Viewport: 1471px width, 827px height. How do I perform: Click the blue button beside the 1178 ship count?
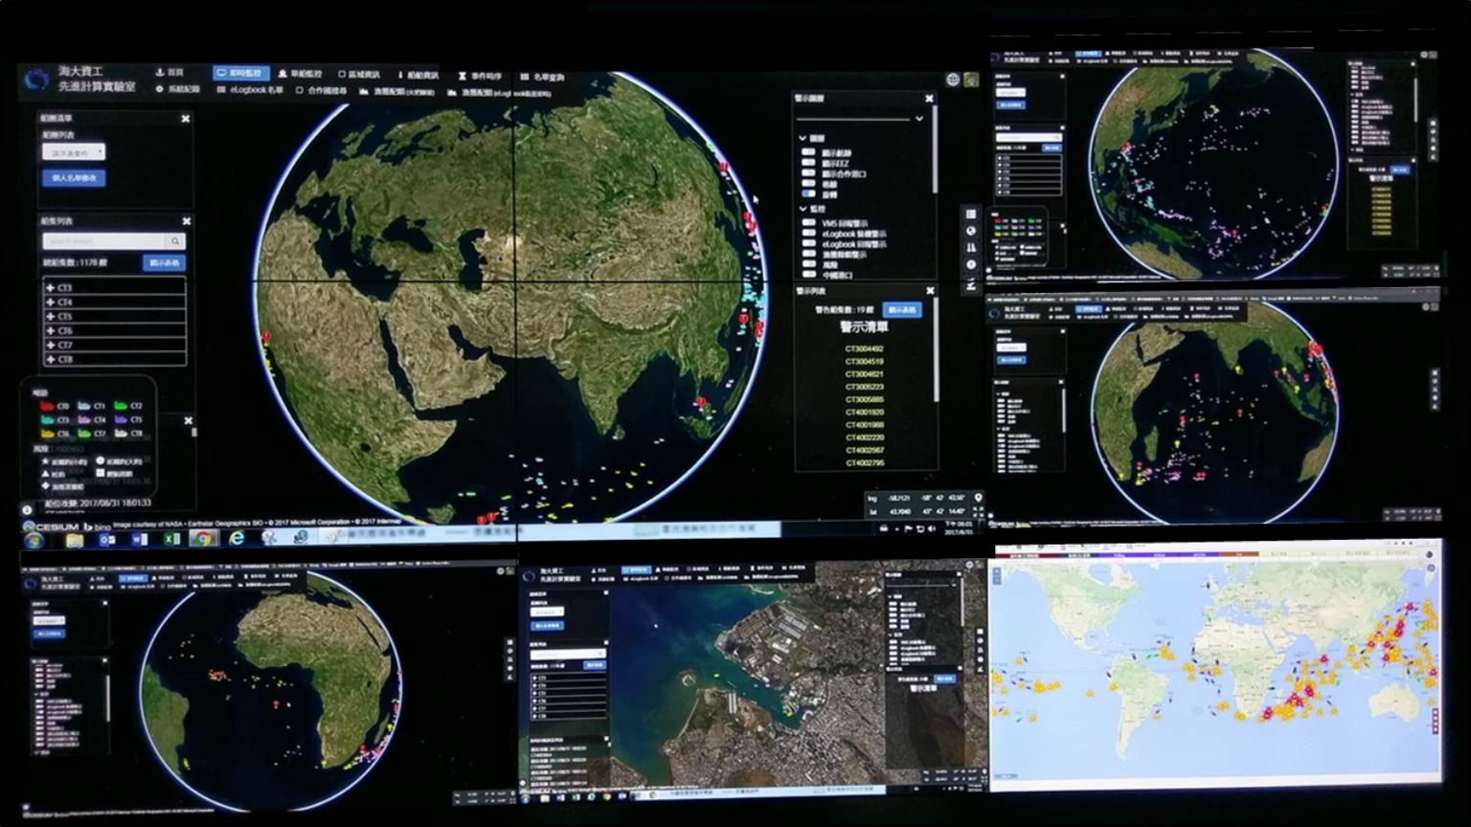(165, 262)
